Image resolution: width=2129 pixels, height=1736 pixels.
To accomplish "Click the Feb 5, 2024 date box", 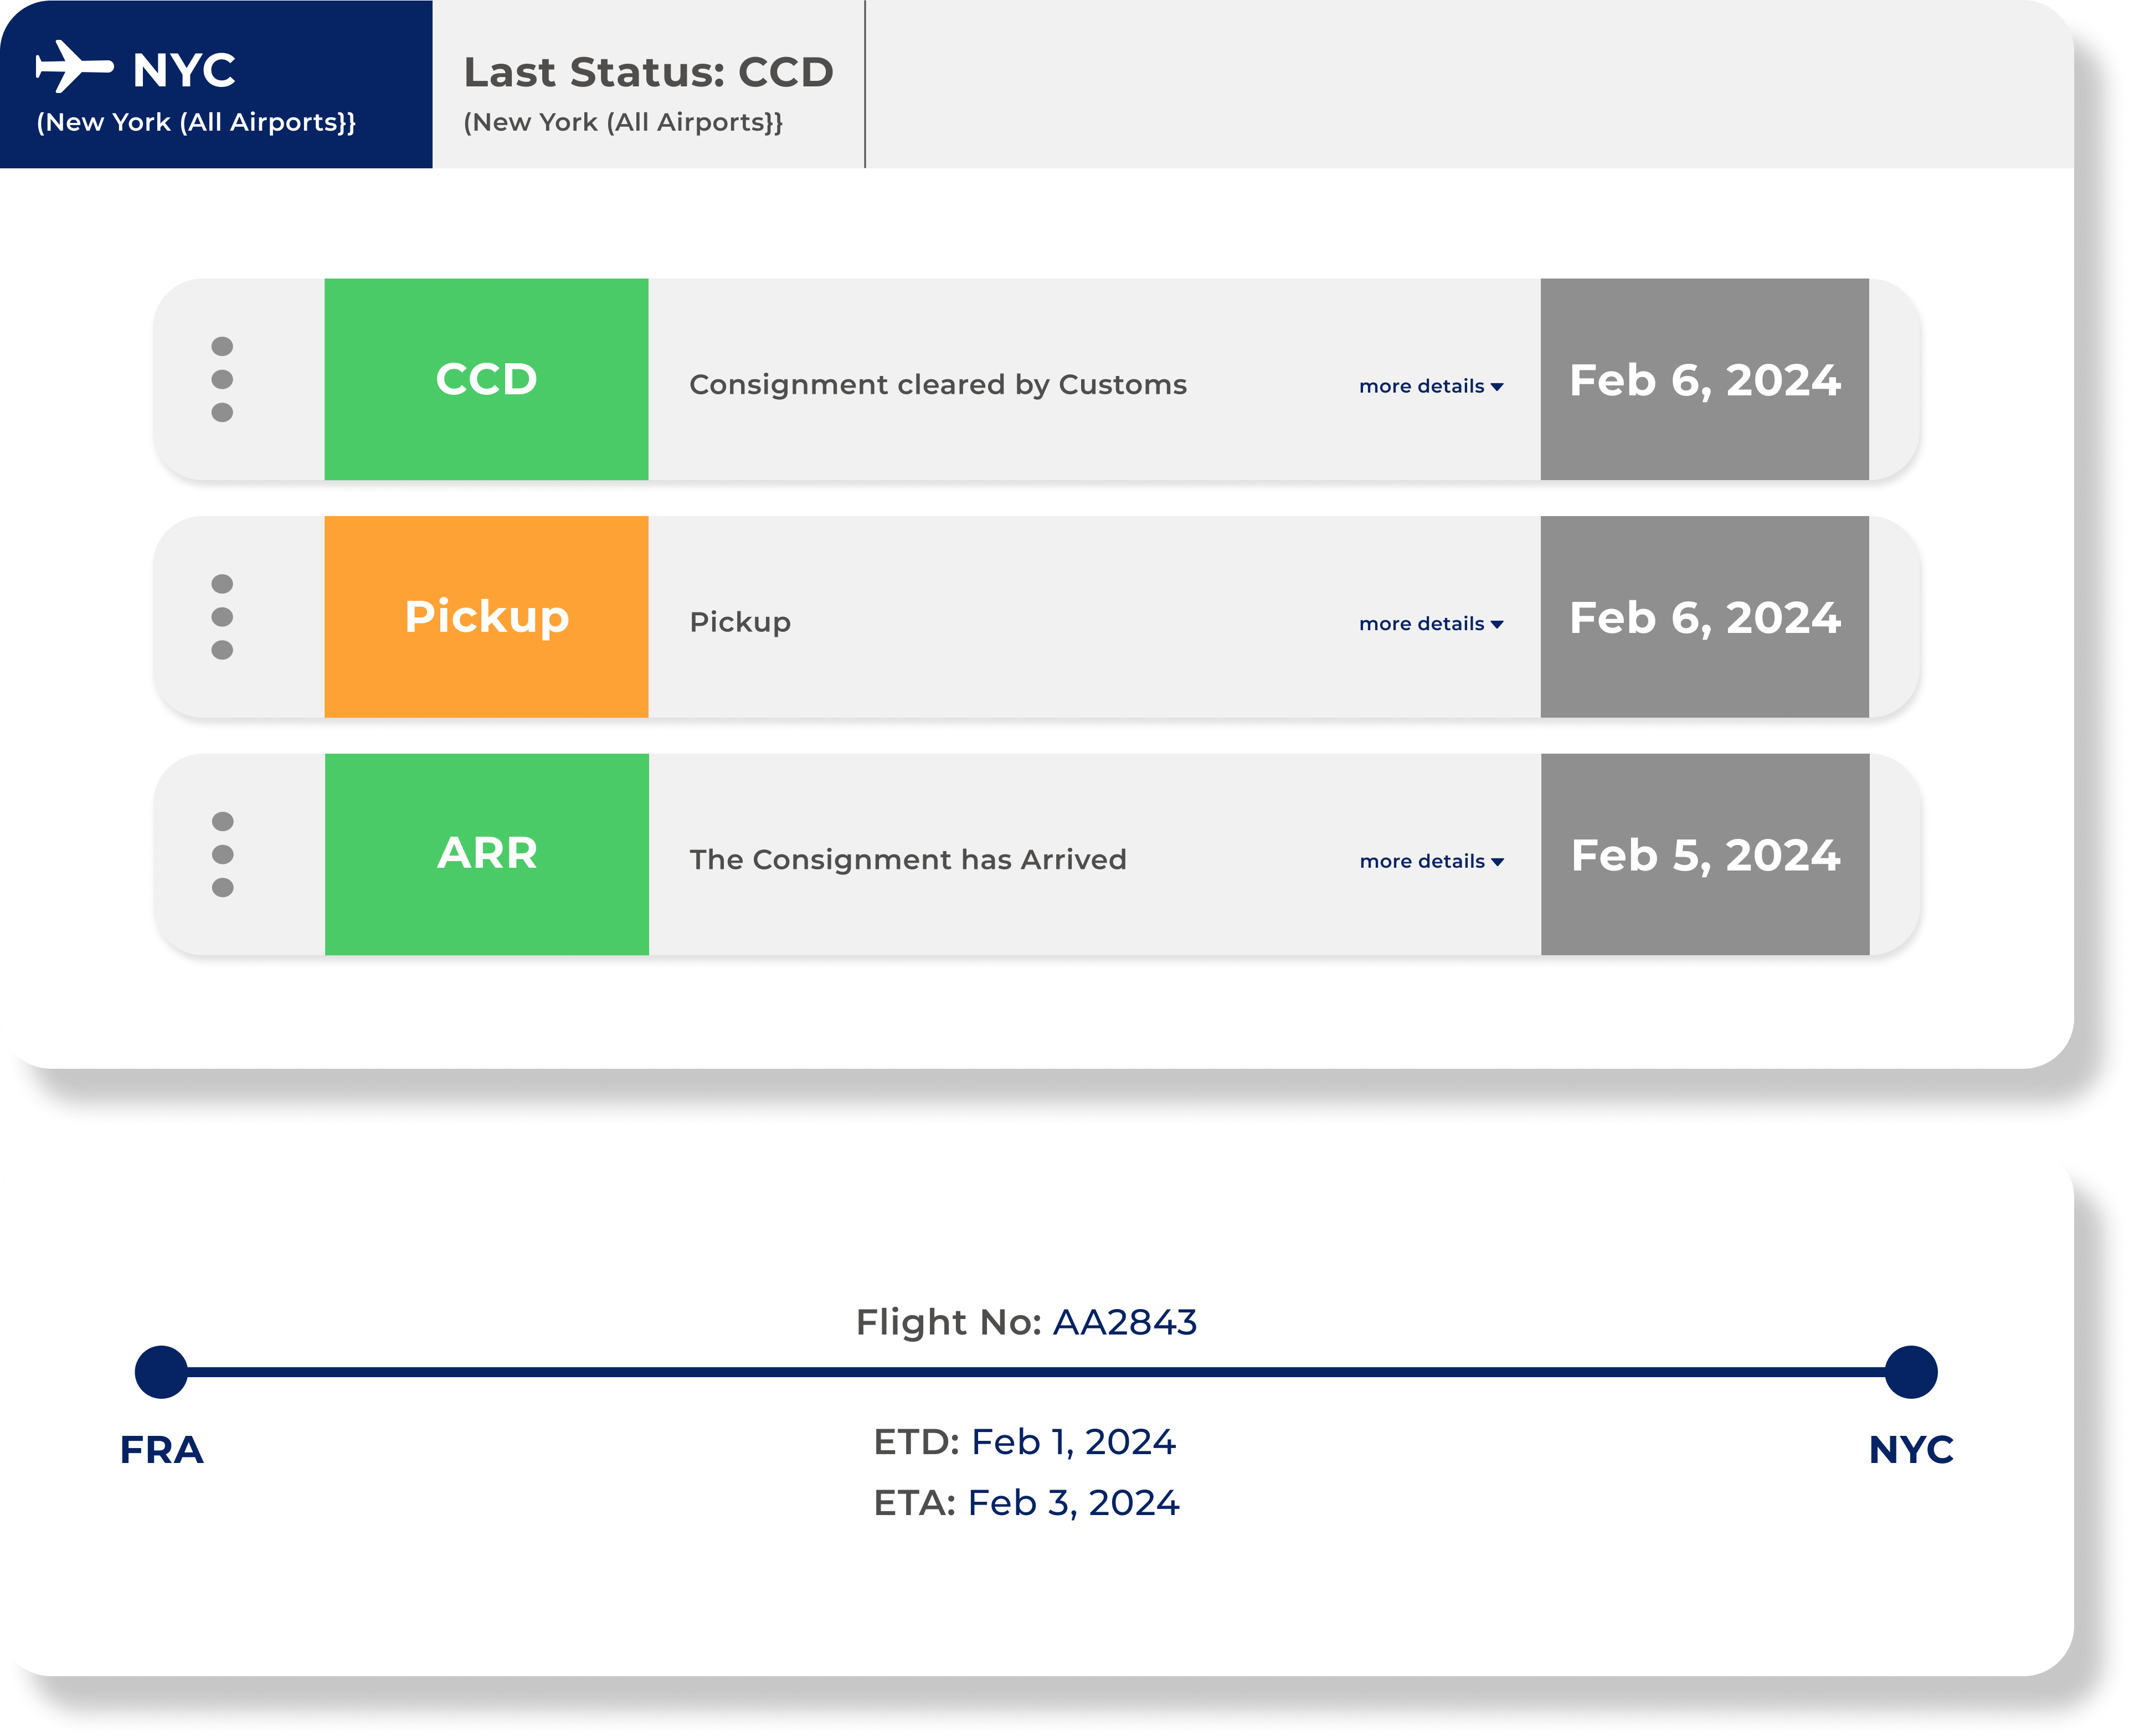I will click(x=1705, y=854).
